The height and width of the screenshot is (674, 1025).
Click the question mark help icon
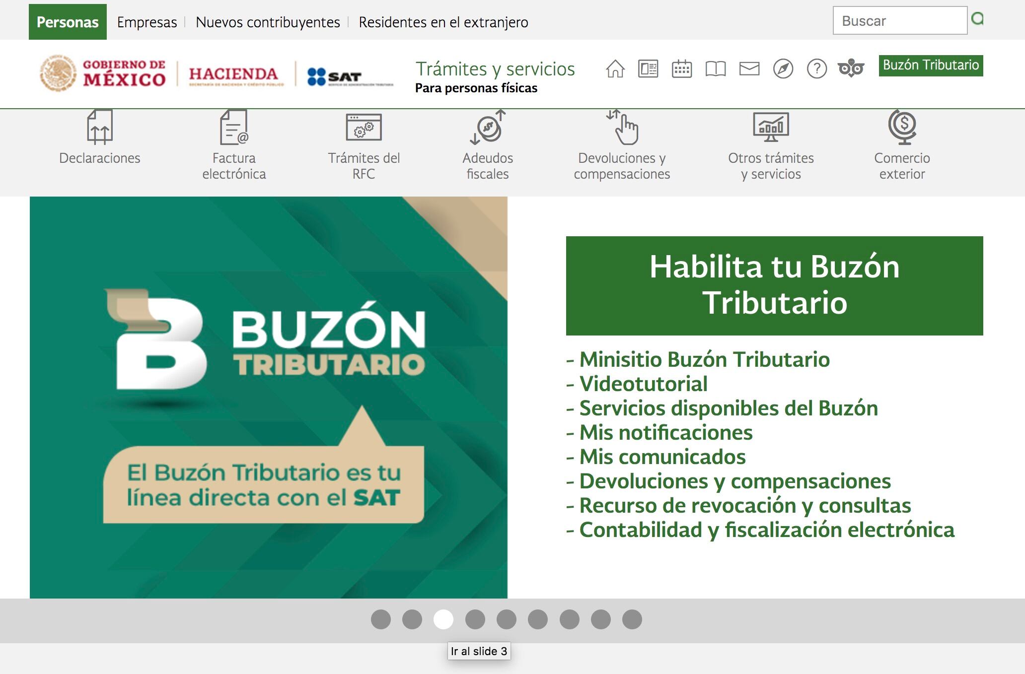click(816, 68)
